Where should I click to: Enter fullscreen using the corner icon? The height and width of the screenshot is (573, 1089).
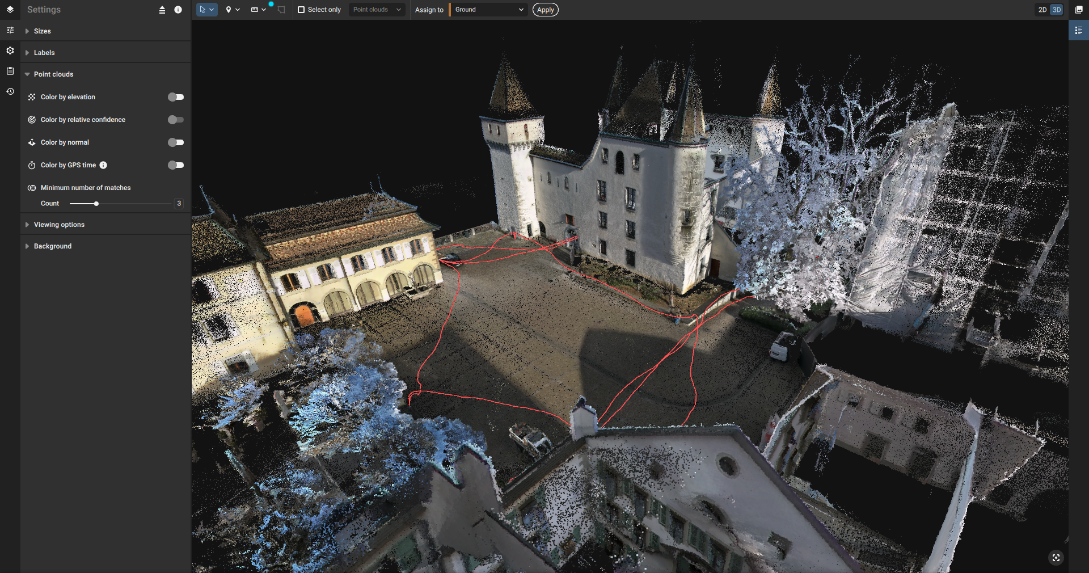[1057, 558]
